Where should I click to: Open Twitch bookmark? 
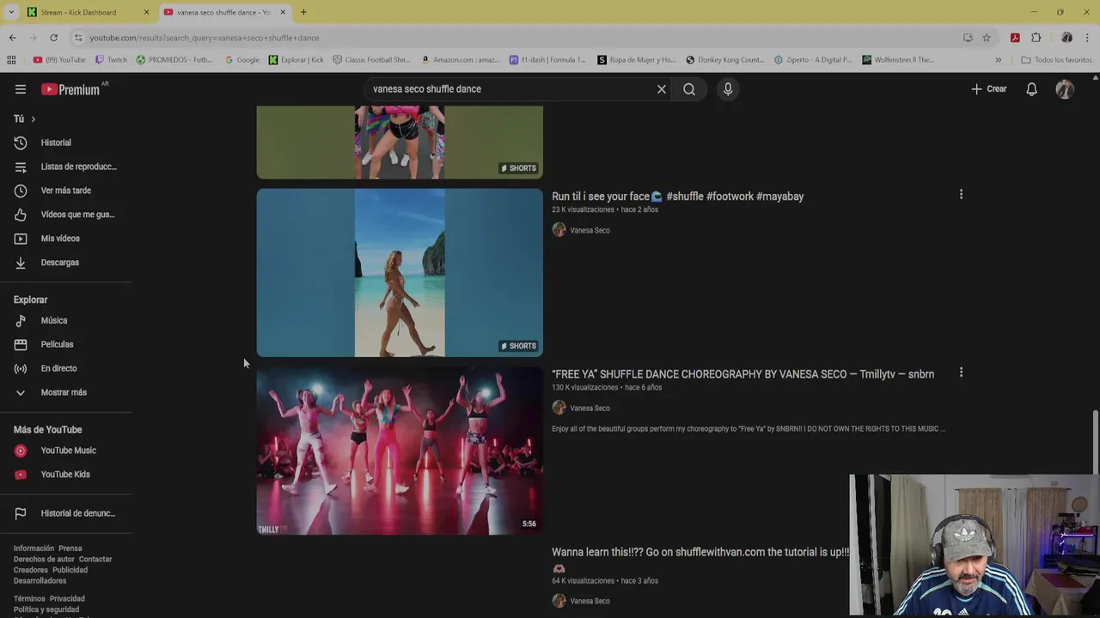[x=111, y=60]
